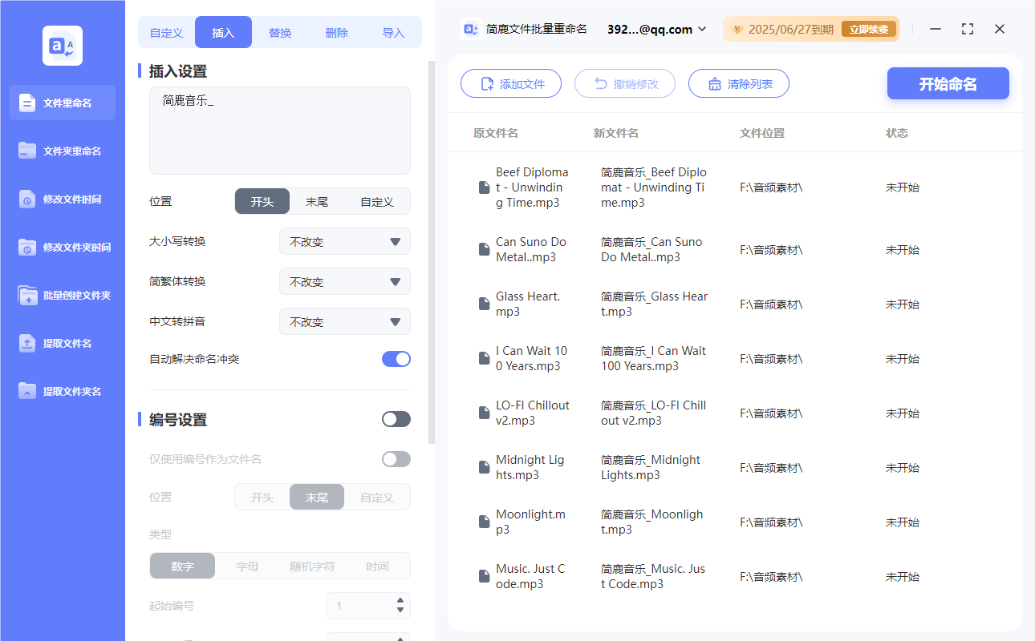Open the 大小写转换 dropdown
Screen dimensions: 1035x641
click(344, 241)
